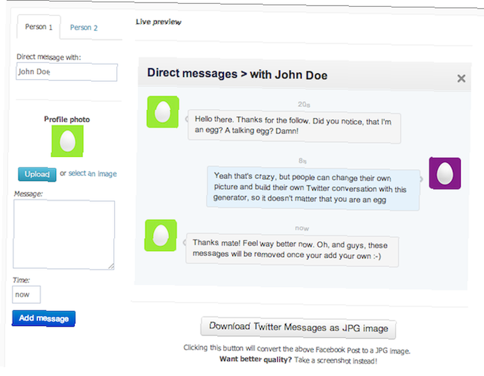Click Download Twitter Messages as JPG image
The height and width of the screenshot is (376, 484).
(299, 328)
